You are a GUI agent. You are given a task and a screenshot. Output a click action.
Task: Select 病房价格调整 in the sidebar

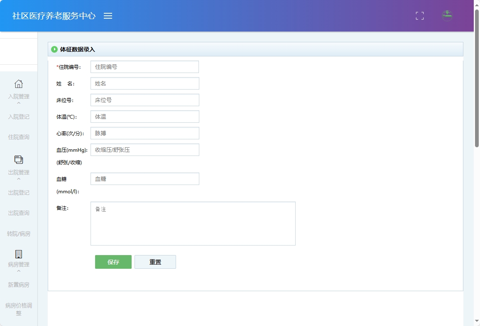tap(19, 309)
